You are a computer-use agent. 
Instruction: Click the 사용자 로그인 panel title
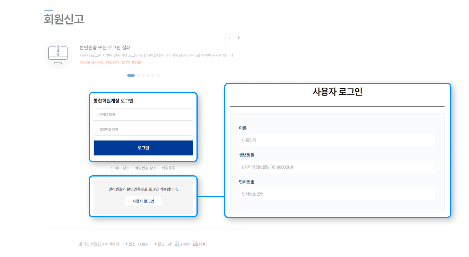click(337, 92)
